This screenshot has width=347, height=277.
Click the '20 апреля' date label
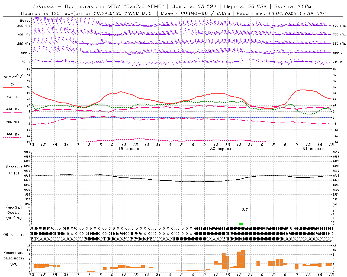[221, 149]
